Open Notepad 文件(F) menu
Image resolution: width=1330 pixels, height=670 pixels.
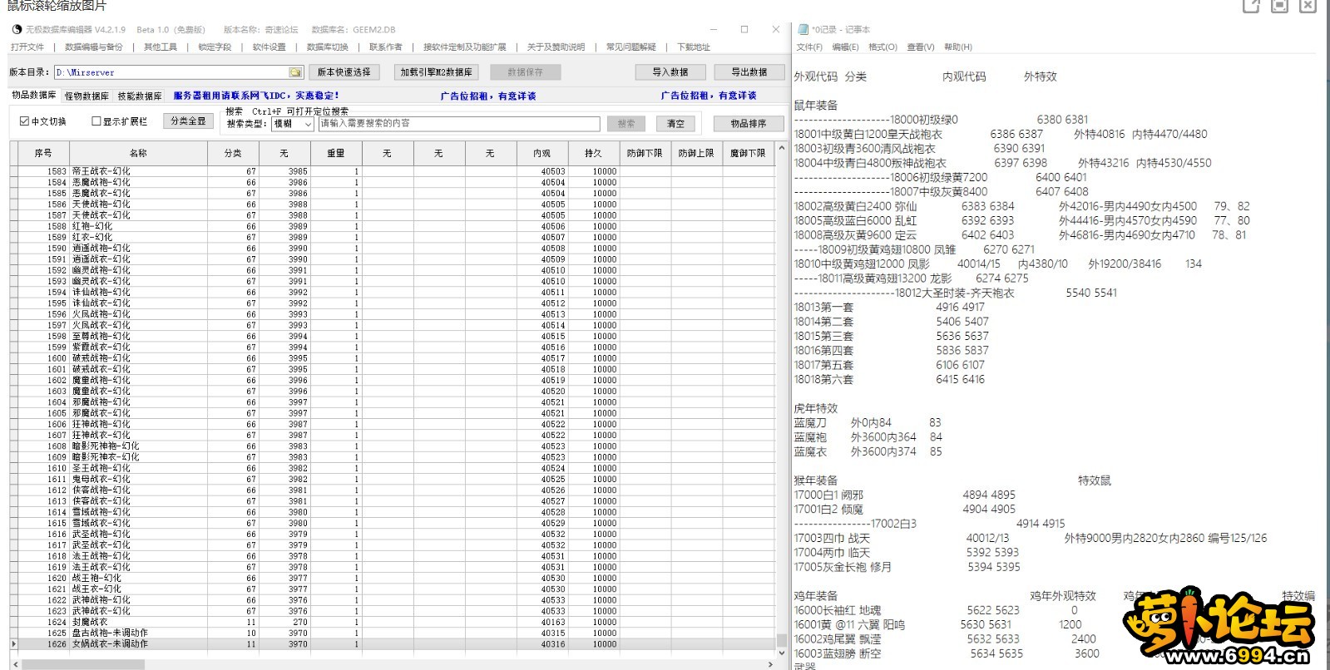click(x=809, y=47)
